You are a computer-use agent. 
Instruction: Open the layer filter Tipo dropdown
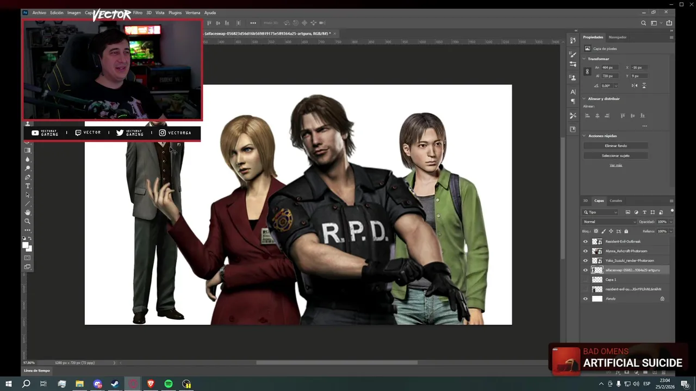[601, 212]
